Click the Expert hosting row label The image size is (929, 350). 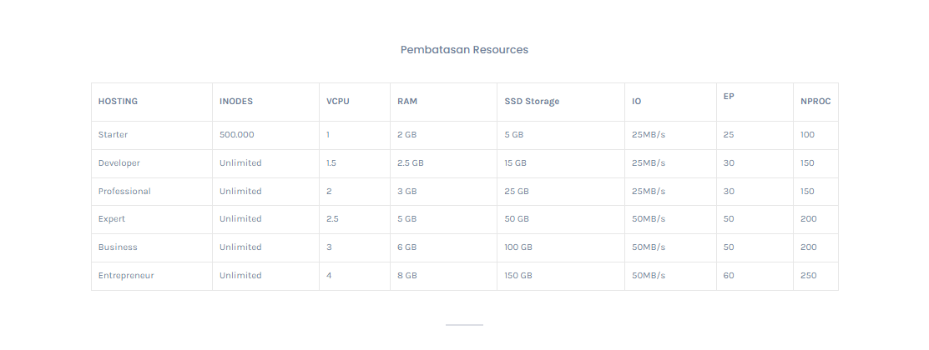112,219
